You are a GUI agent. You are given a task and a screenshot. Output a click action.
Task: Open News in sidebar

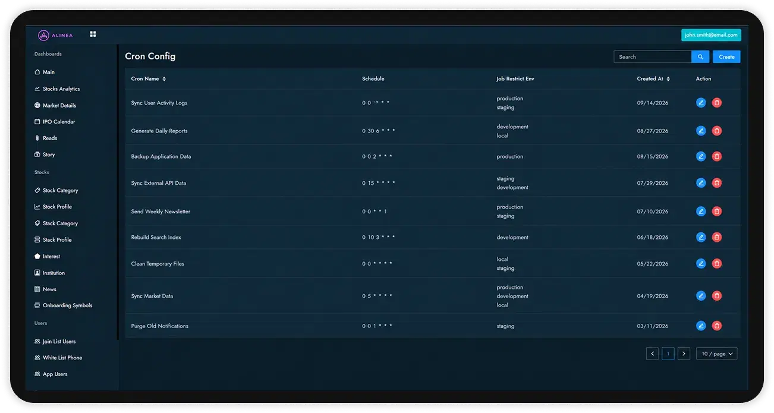[45, 289]
